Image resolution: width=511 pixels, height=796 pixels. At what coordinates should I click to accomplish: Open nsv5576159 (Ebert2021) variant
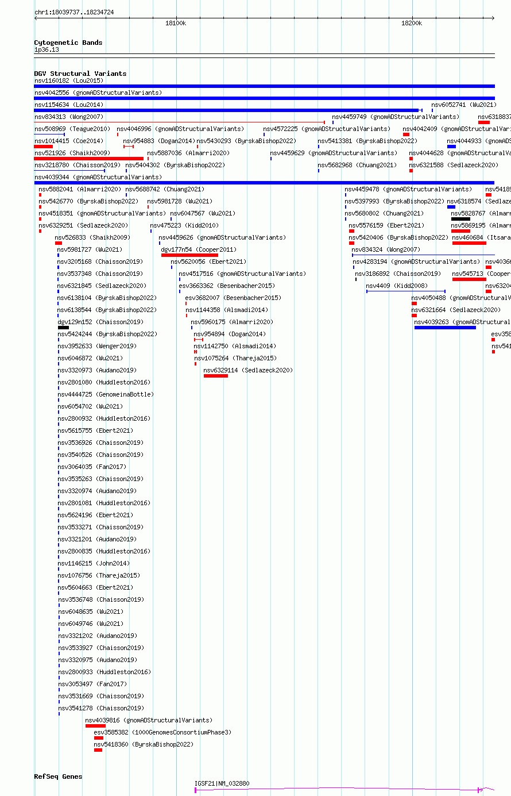point(386,225)
